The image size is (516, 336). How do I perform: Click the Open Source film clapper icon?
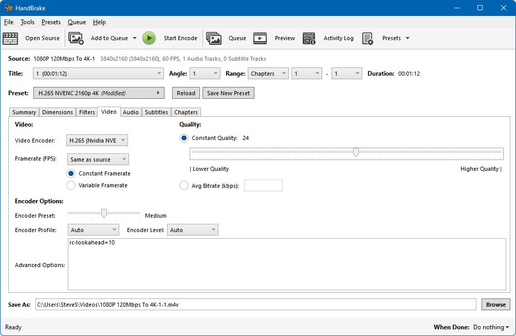point(10,38)
